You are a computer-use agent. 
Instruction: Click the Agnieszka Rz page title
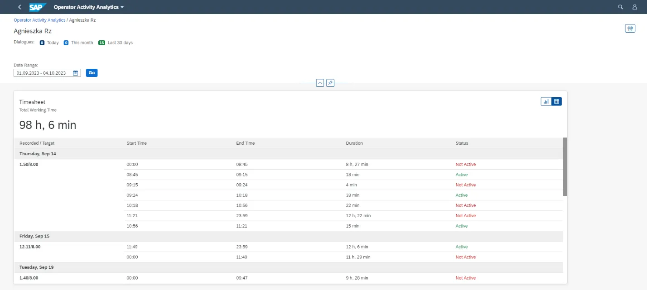(x=33, y=31)
